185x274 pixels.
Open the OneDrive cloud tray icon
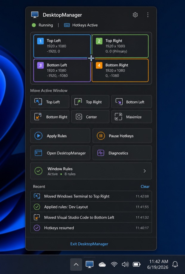pos(102,264)
